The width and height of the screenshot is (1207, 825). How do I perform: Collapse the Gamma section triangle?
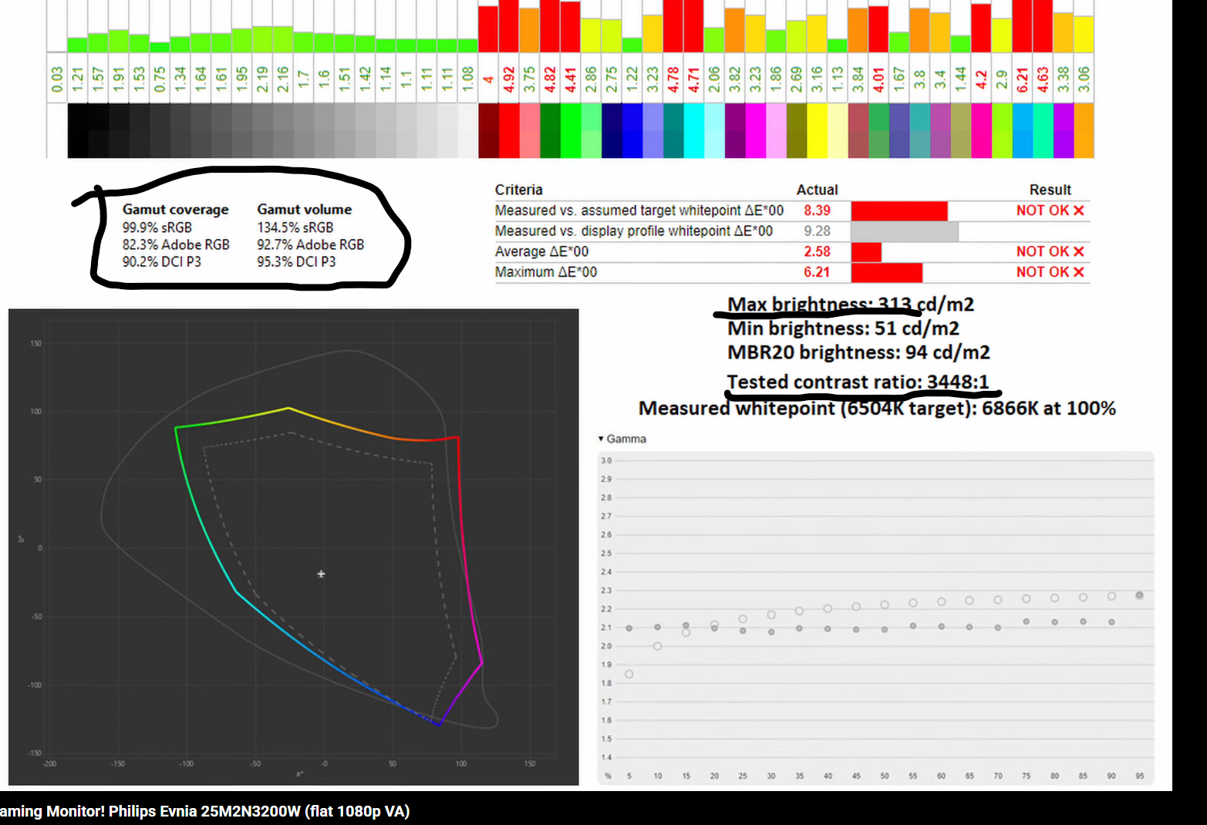[601, 439]
